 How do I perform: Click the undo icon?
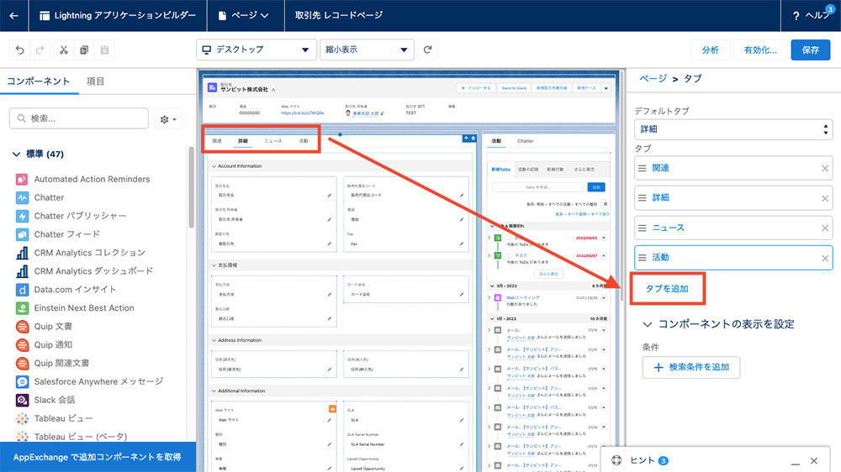point(20,50)
